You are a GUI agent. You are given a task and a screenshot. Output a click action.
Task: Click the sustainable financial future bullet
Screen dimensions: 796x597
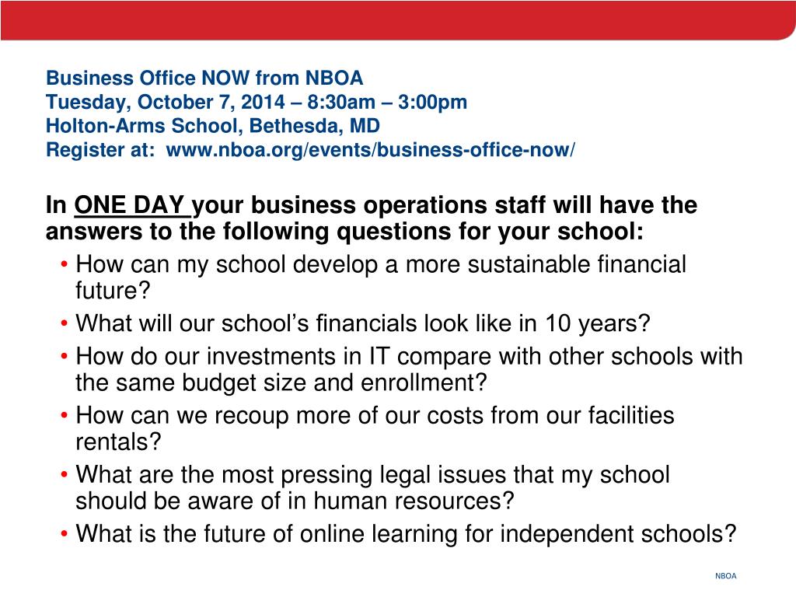point(381,278)
